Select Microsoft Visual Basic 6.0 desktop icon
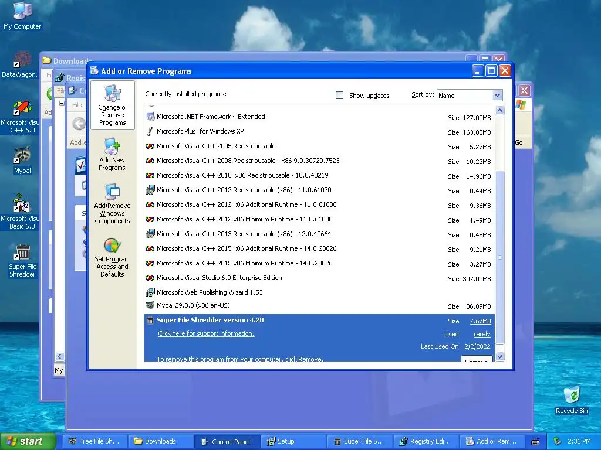This screenshot has width=601, height=450. pos(22,203)
